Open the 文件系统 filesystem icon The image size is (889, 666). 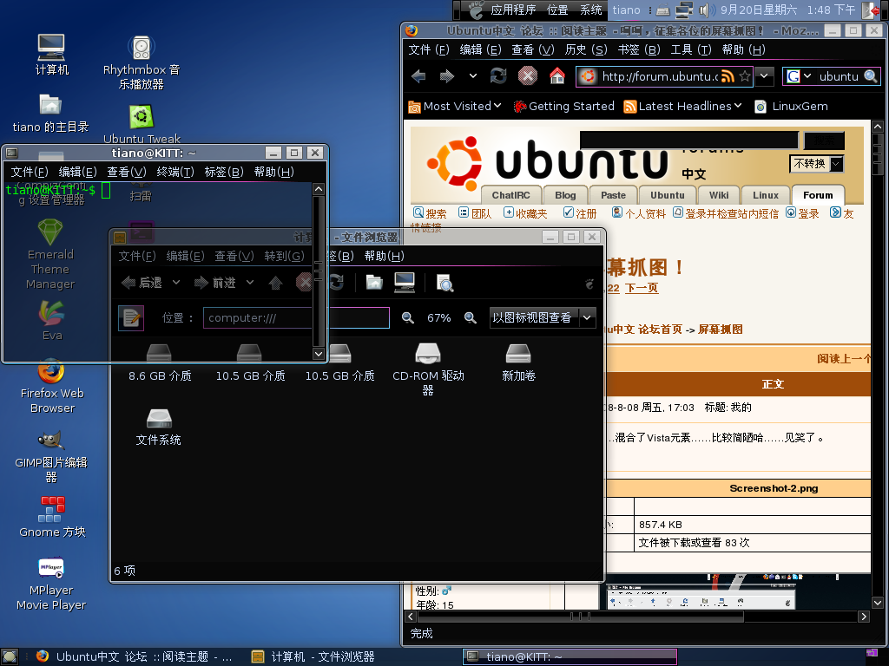click(x=159, y=419)
